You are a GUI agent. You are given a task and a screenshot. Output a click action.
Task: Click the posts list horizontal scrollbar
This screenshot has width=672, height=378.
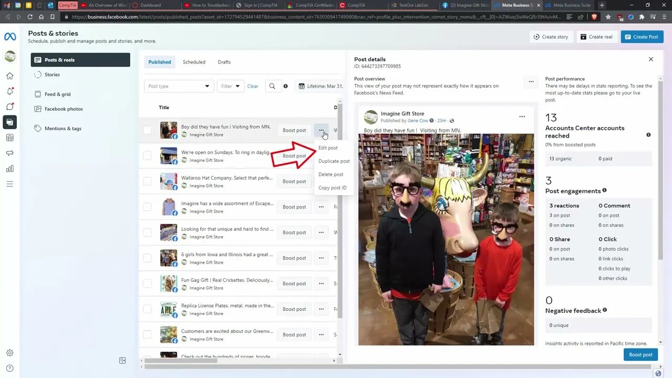click(x=181, y=361)
